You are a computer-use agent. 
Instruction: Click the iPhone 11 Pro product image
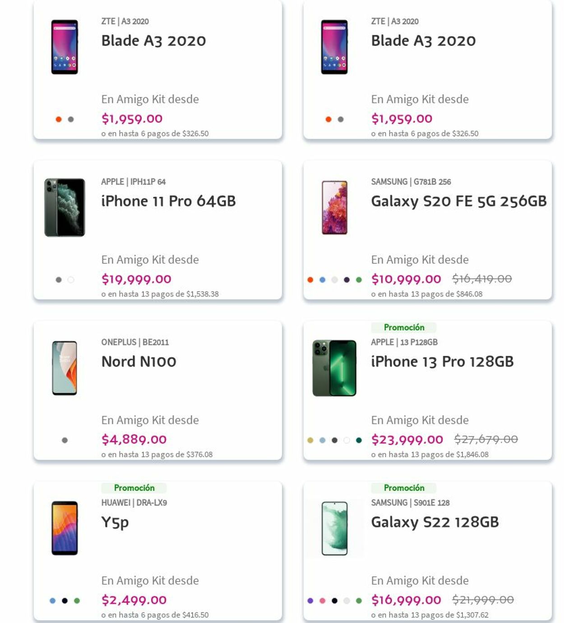click(x=65, y=207)
